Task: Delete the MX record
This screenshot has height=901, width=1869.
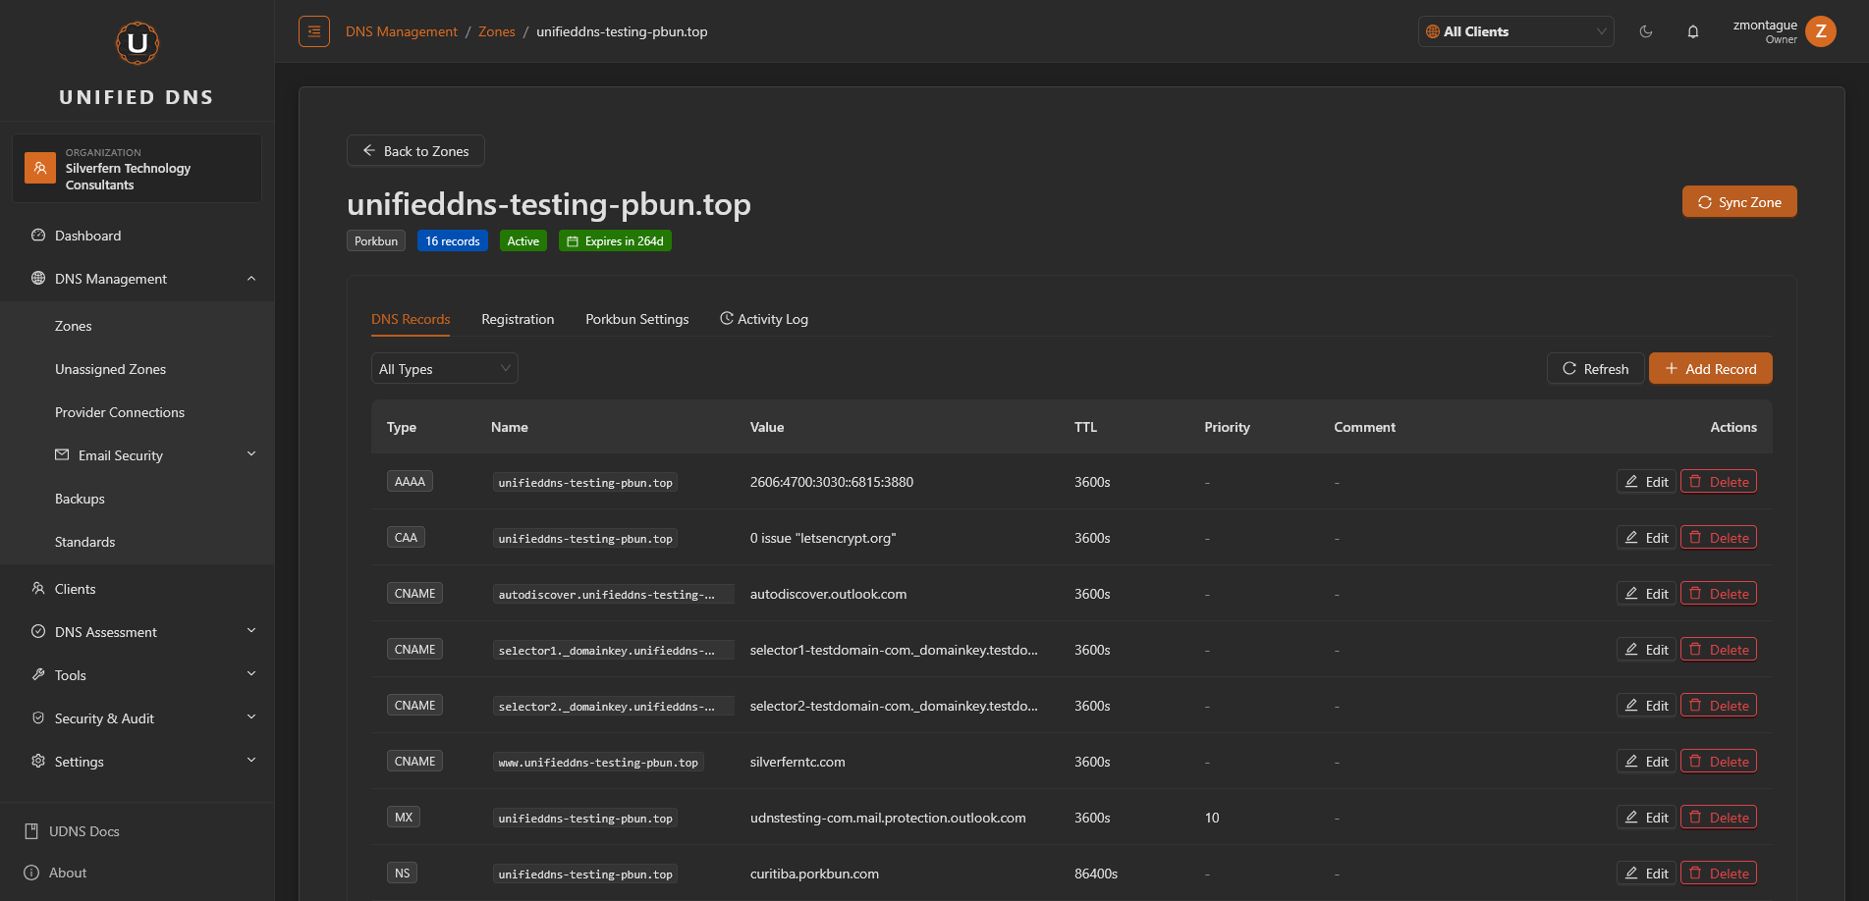Action: tap(1719, 818)
